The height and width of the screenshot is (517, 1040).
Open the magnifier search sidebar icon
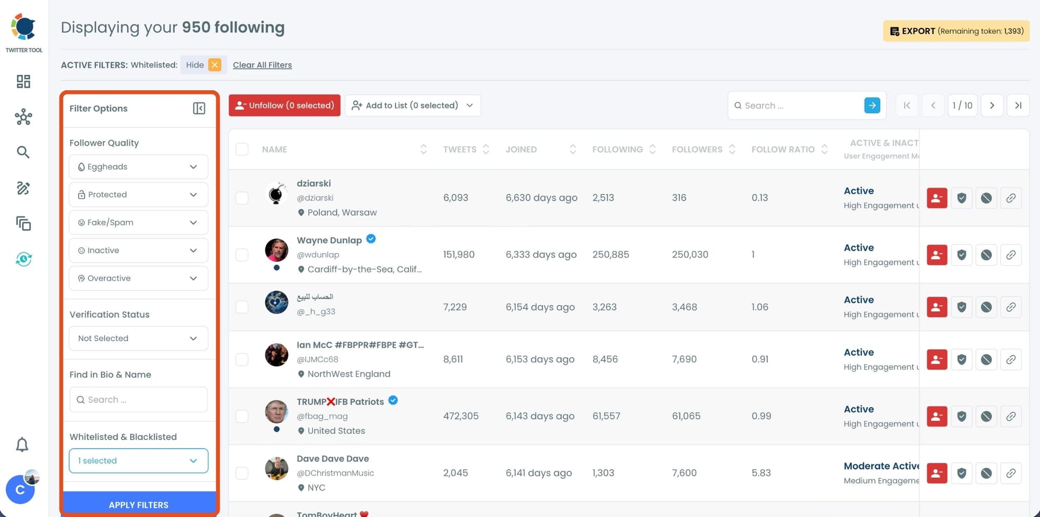[x=23, y=152]
